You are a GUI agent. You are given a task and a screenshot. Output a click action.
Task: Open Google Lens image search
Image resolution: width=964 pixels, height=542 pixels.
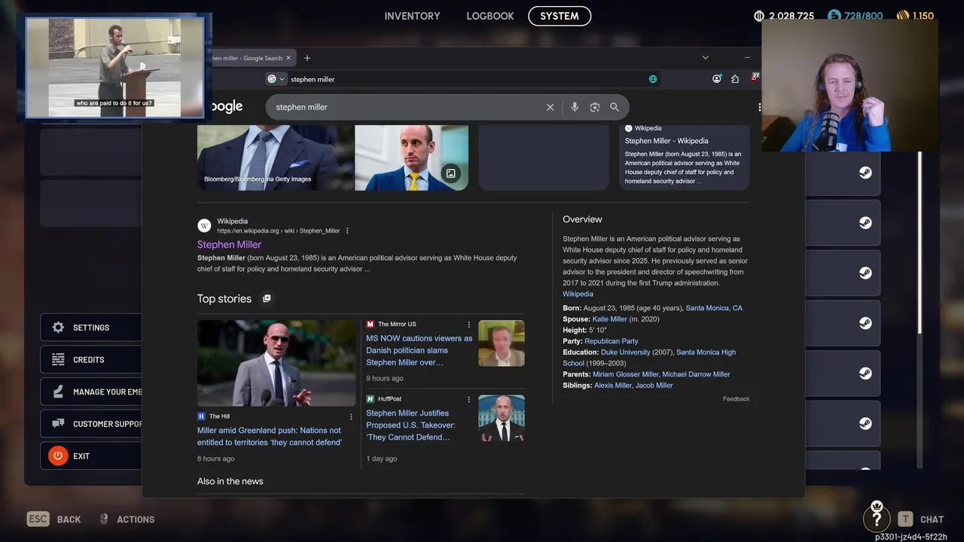coord(595,107)
